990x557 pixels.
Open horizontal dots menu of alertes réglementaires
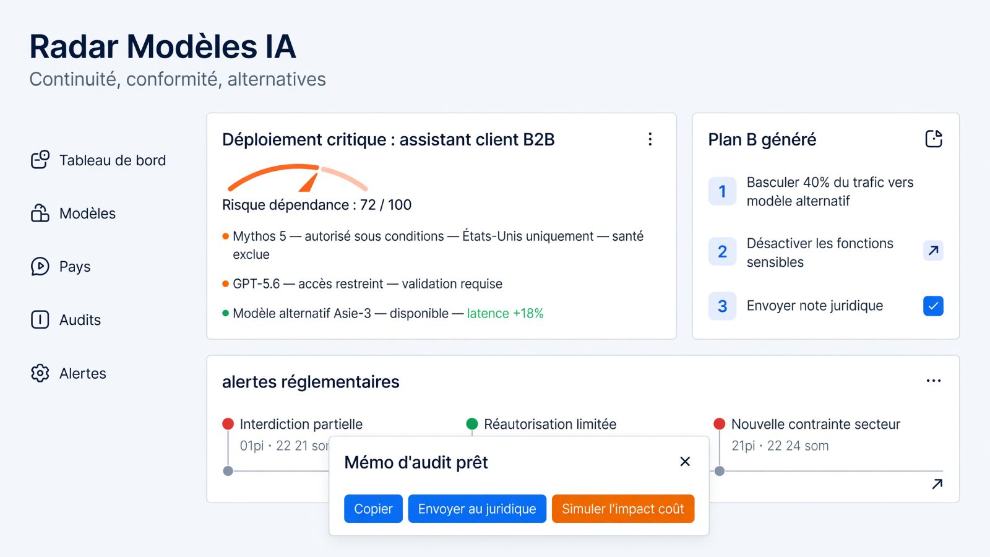coord(933,381)
